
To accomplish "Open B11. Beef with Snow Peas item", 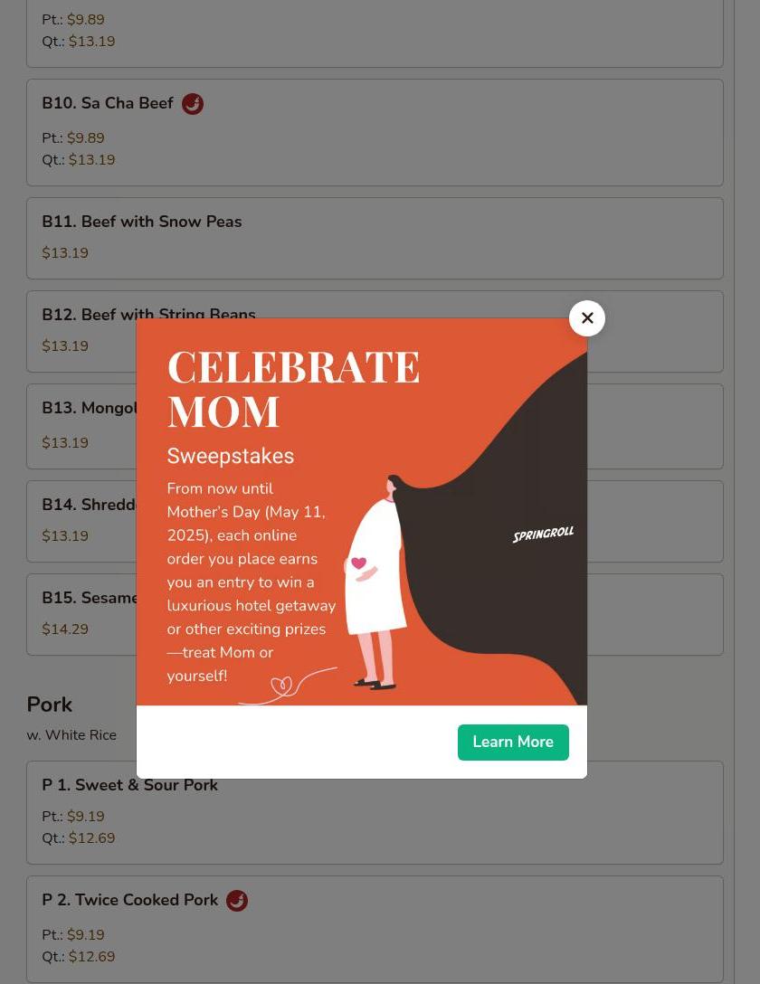I will pos(375,239).
